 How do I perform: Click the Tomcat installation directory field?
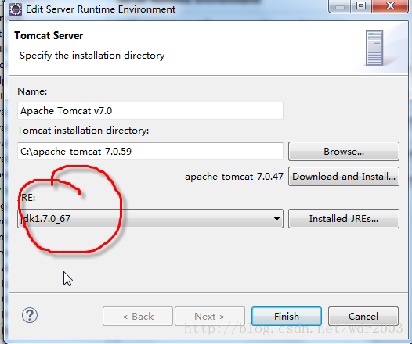coord(150,152)
